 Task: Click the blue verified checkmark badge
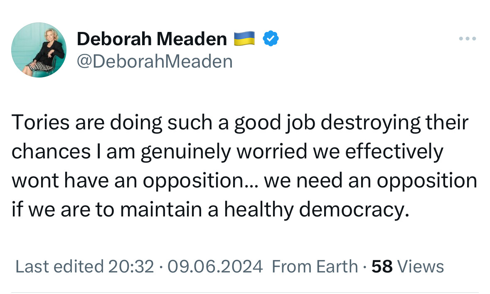271,39
